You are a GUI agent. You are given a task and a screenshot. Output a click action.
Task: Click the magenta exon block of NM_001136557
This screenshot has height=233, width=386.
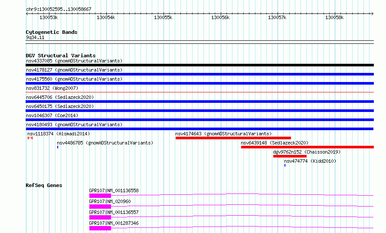pyautogui.click(x=100, y=217)
